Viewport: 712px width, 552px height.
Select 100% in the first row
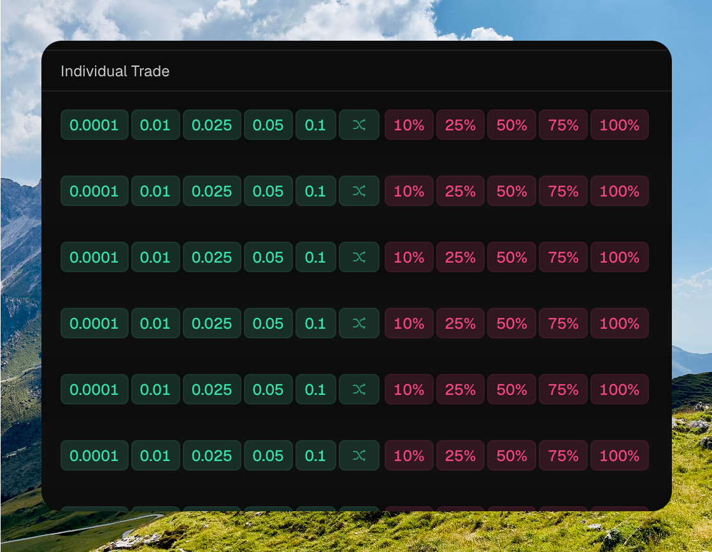point(620,125)
